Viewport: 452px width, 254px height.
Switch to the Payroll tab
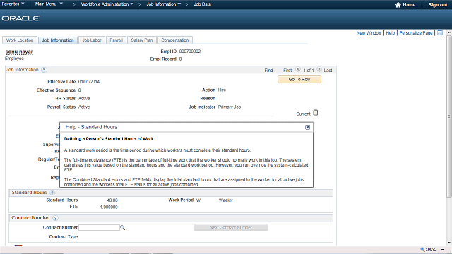pyautogui.click(x=116, y=40)
